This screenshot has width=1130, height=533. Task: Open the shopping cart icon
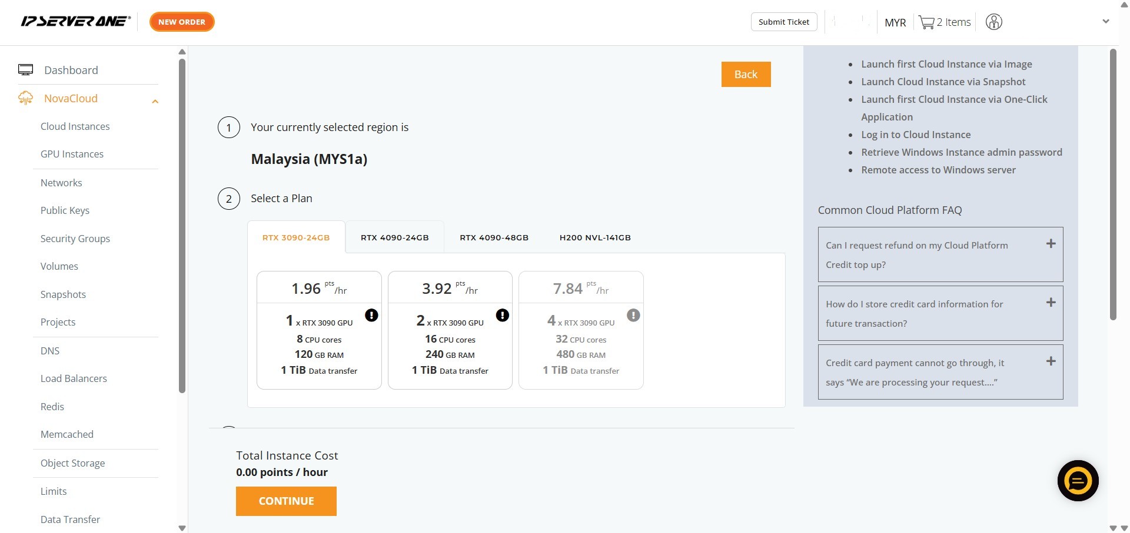point(926,22)
